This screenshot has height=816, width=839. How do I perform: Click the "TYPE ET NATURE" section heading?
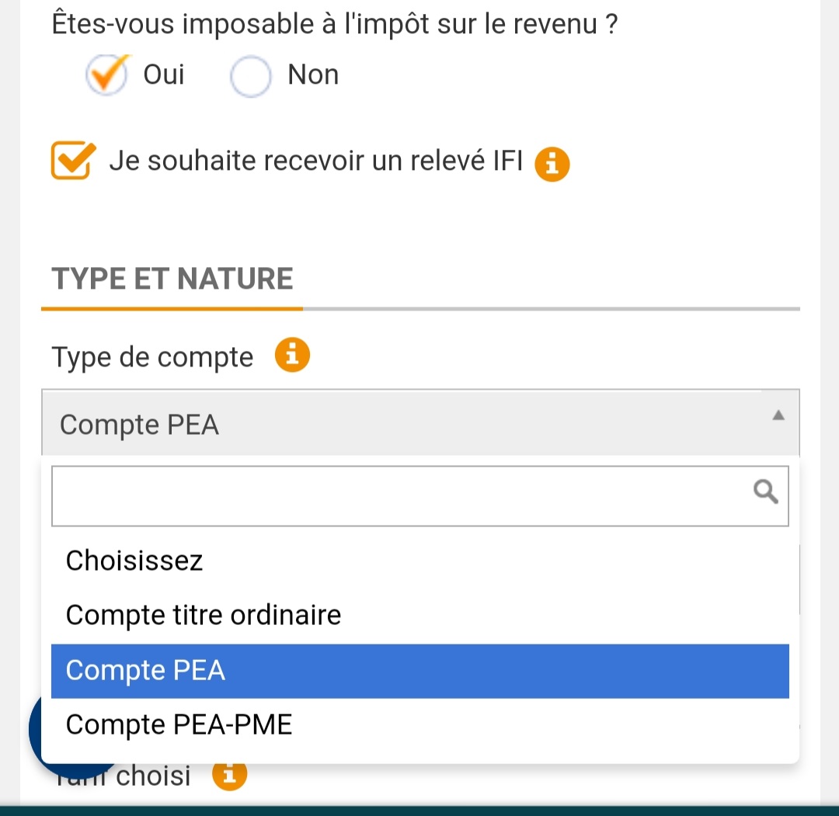(172, 278)
